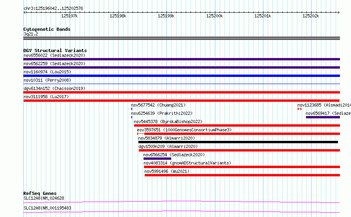Select nsv5834879 (Almarri2020) variant label
Viewport: 351px width, 217px height.
pyautogui.click(x=166, y=138)
